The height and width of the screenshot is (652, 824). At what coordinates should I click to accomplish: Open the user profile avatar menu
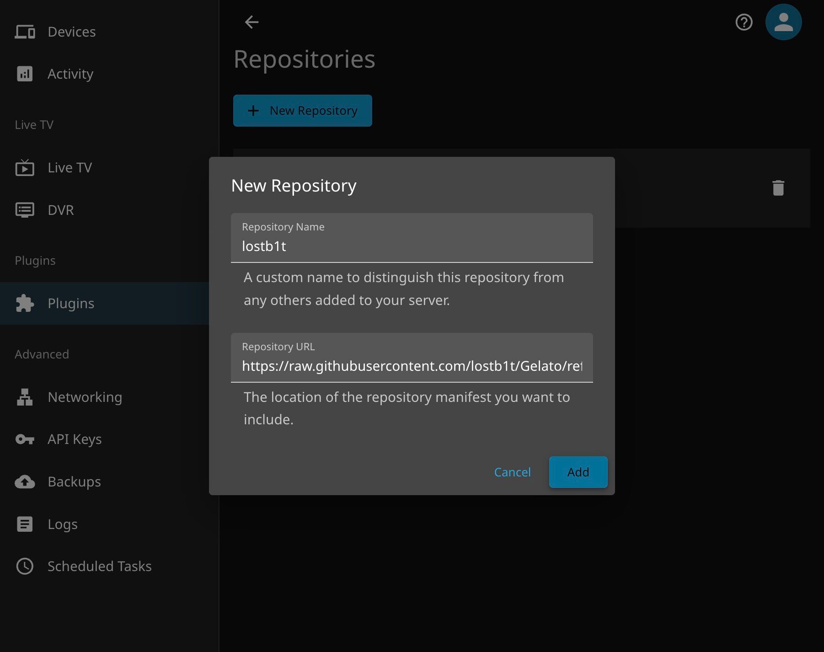click(783, 22)
